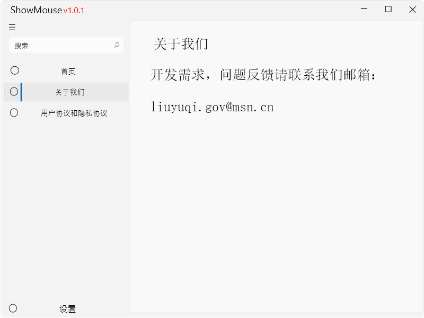Click the email liuyuqi.gov@msn.cn
Image resolution: width=424 pixels, height=318 pixels.
pyautogui.click(x=212, y=107)
